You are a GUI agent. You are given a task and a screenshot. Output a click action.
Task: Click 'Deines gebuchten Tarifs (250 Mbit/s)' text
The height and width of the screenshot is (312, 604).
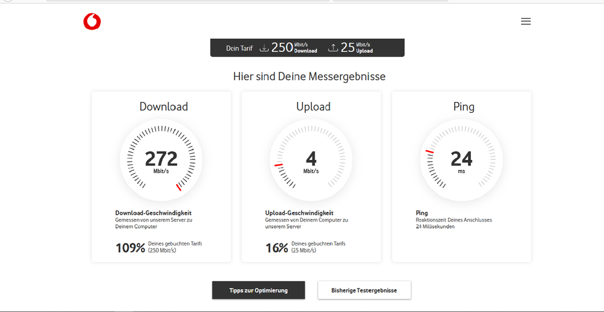click(x=175, y=247)
